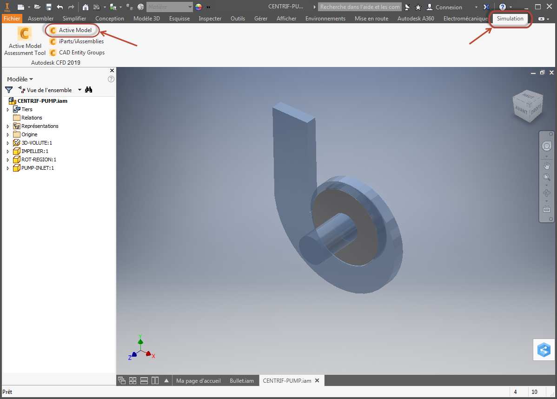This screenshot has height=399, width=557.
Task: Switch to the Assembler tab
Action: tap(40, 19)
